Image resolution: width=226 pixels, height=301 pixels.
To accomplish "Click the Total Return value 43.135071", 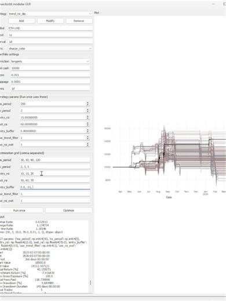I will [x=44, y=269].
